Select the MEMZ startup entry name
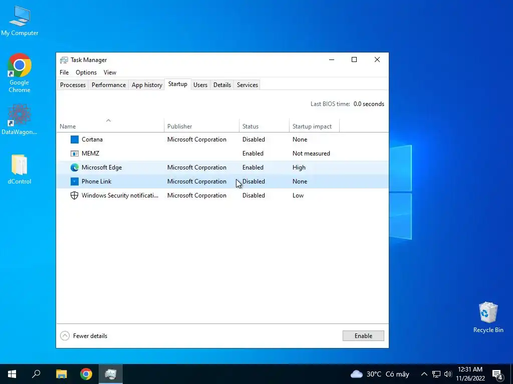Screen dimensions: 513x384 (90, 153)
